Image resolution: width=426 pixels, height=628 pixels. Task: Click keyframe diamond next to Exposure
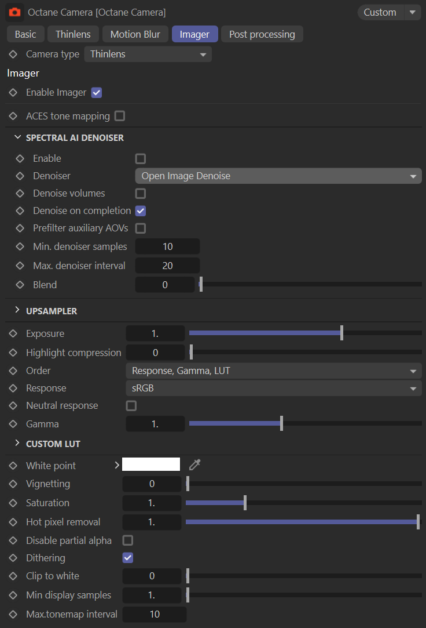[13, 334]
